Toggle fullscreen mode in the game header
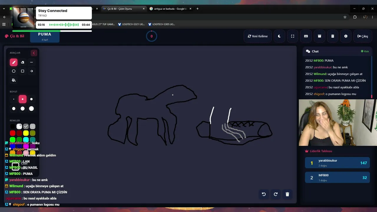Image resolution: width=377 pixels, height=212 pixels. pyautogui.click(x=292, y=36)
